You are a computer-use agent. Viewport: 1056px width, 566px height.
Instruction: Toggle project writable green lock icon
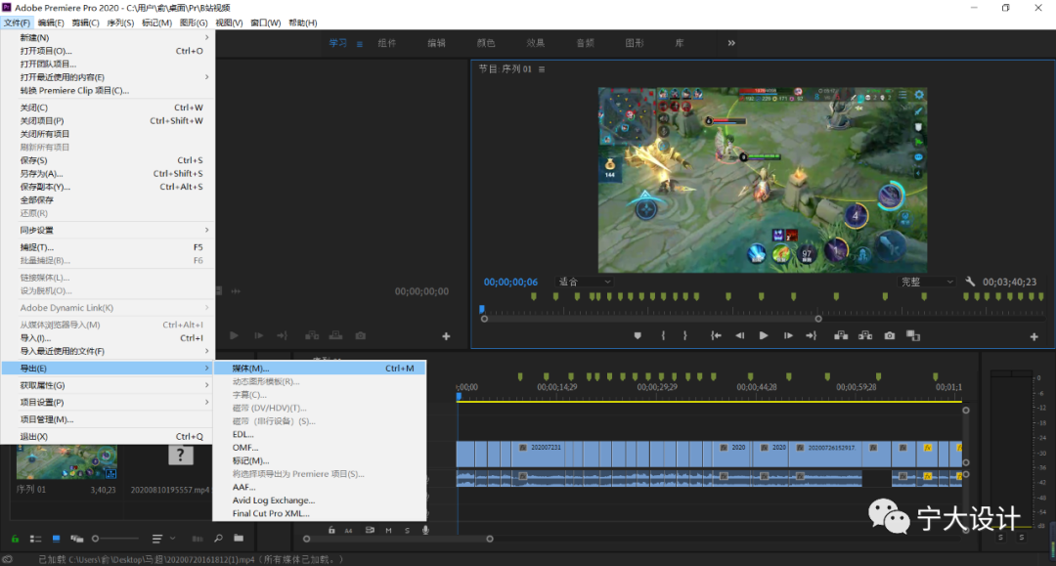(x=15, y=539)
